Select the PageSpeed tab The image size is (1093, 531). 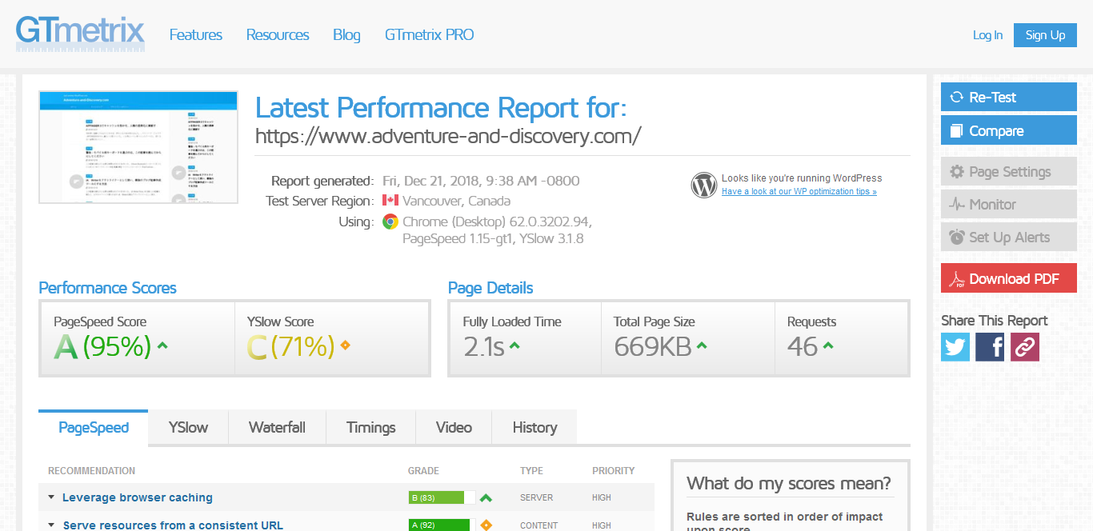94,428
